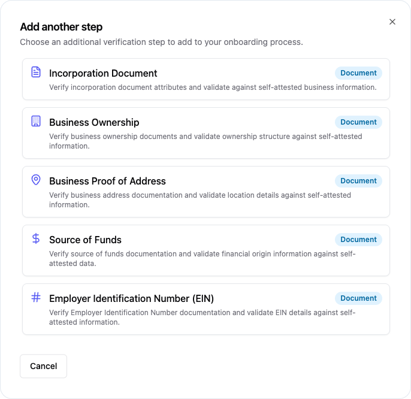Click the EIN step description text
Screen dimensions: 411x399
[x=202, y=317]
